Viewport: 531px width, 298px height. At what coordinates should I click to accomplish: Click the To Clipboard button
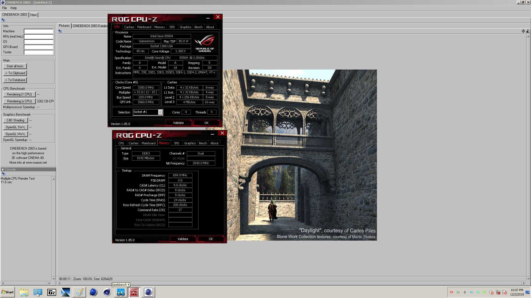[x=15, y=73]
